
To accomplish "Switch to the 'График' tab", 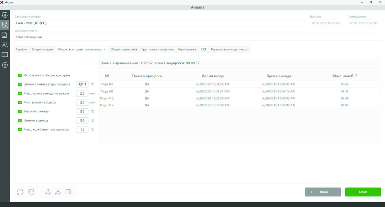I will (x=22, y=49).
